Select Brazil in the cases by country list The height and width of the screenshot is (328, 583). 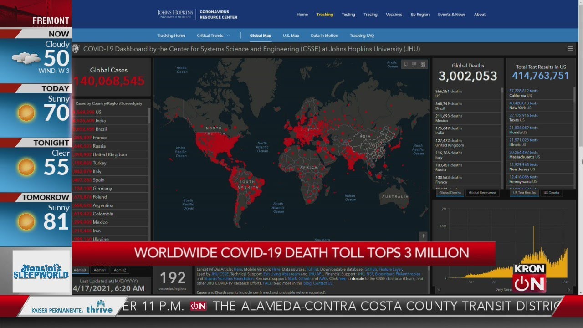click(111, 129)
